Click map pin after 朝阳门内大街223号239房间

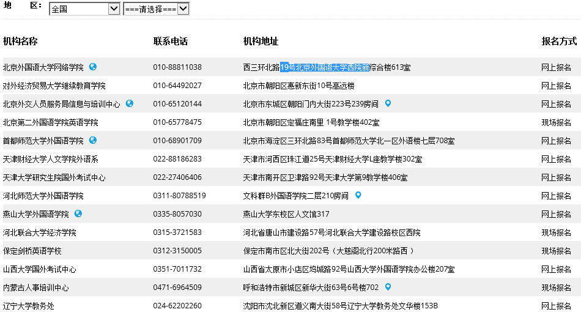pos(388,103)
